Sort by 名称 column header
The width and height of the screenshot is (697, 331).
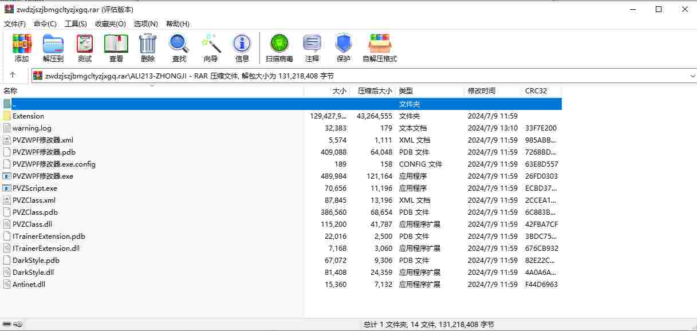152,90
